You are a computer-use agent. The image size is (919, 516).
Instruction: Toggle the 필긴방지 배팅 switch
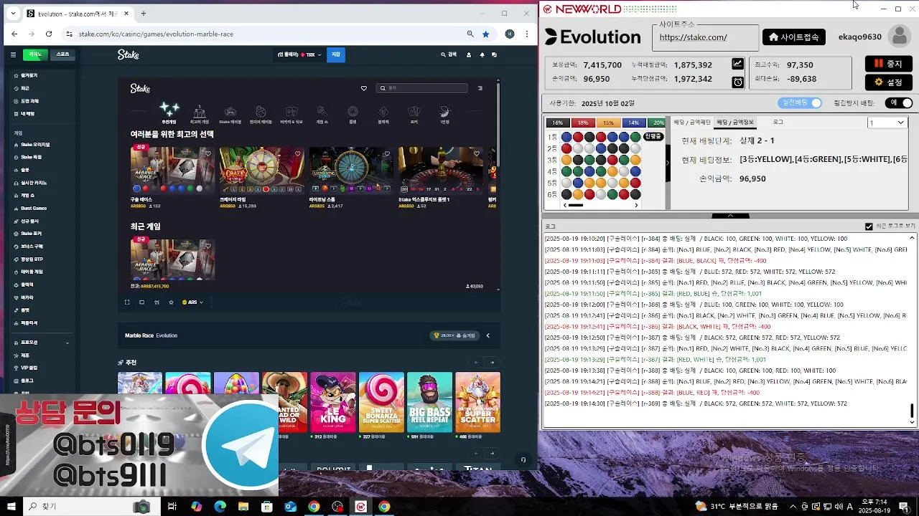click(x=900, y=103)
